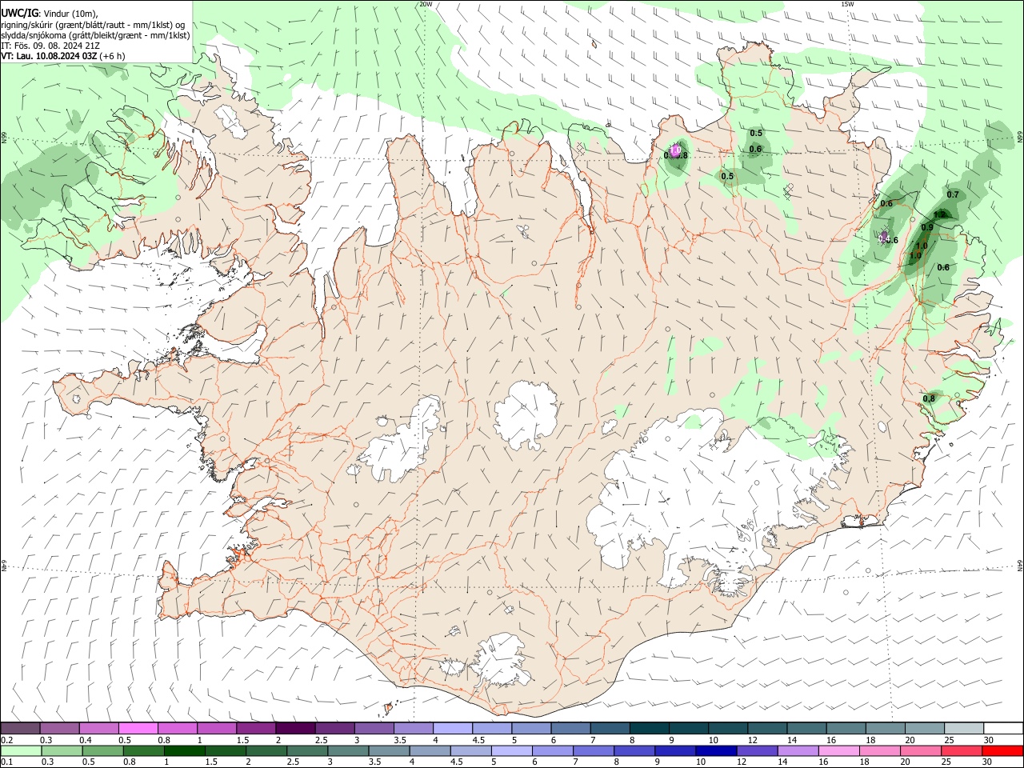
Task: Click the lower legend row swatch for 0.1
Action: click(21, 750)
